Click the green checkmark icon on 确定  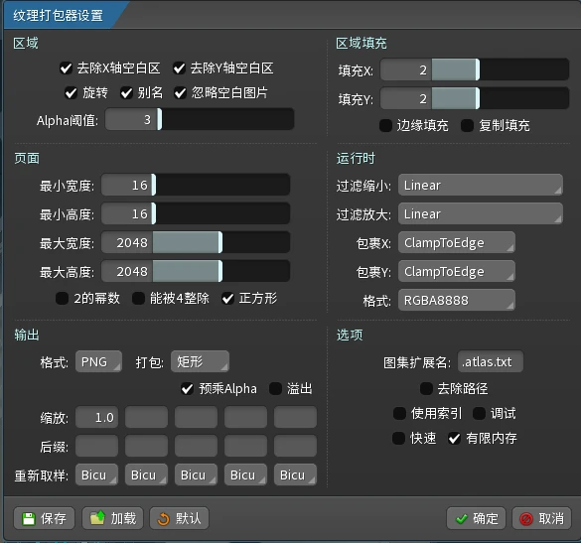coord(461,518)
